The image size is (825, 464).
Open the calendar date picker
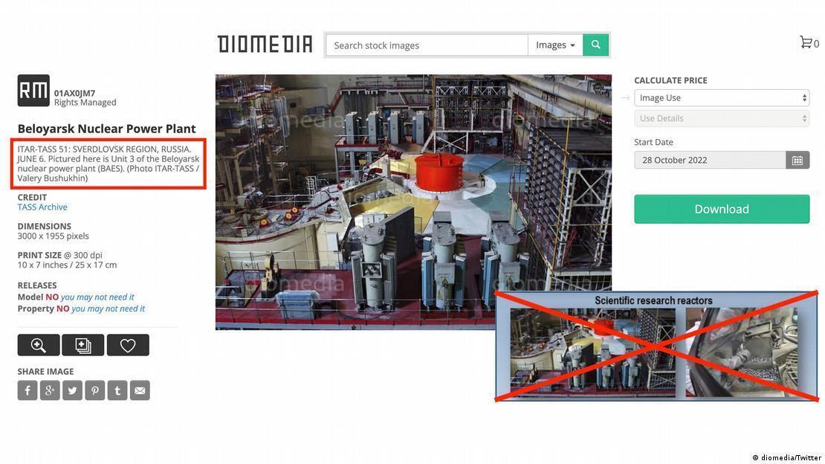click(x=797, y=160)
